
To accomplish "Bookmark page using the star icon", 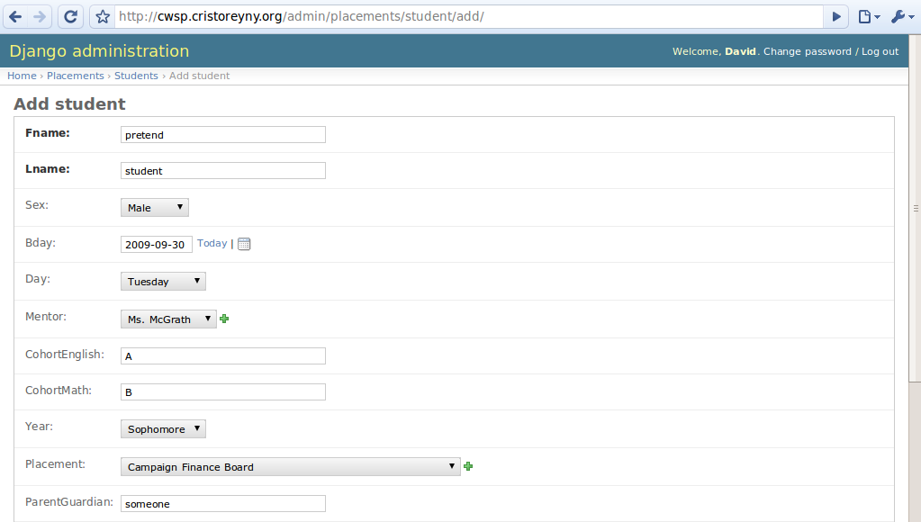I will point(103,17).
